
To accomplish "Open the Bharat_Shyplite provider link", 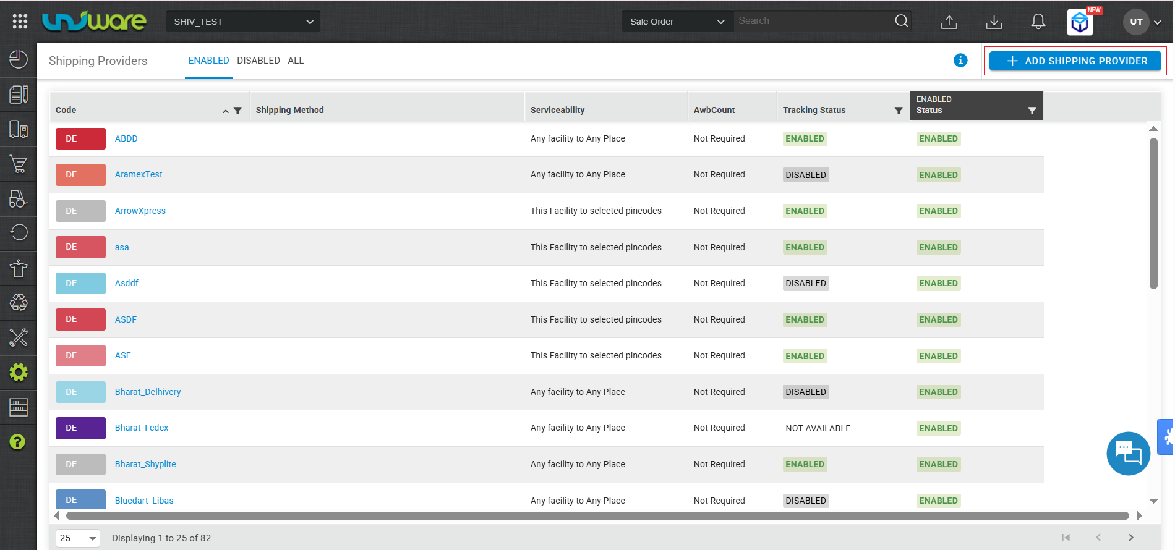I will coord(145,464).
